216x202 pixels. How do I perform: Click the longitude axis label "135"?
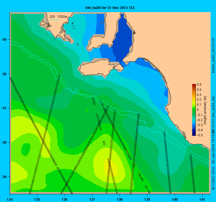(37, 199)
